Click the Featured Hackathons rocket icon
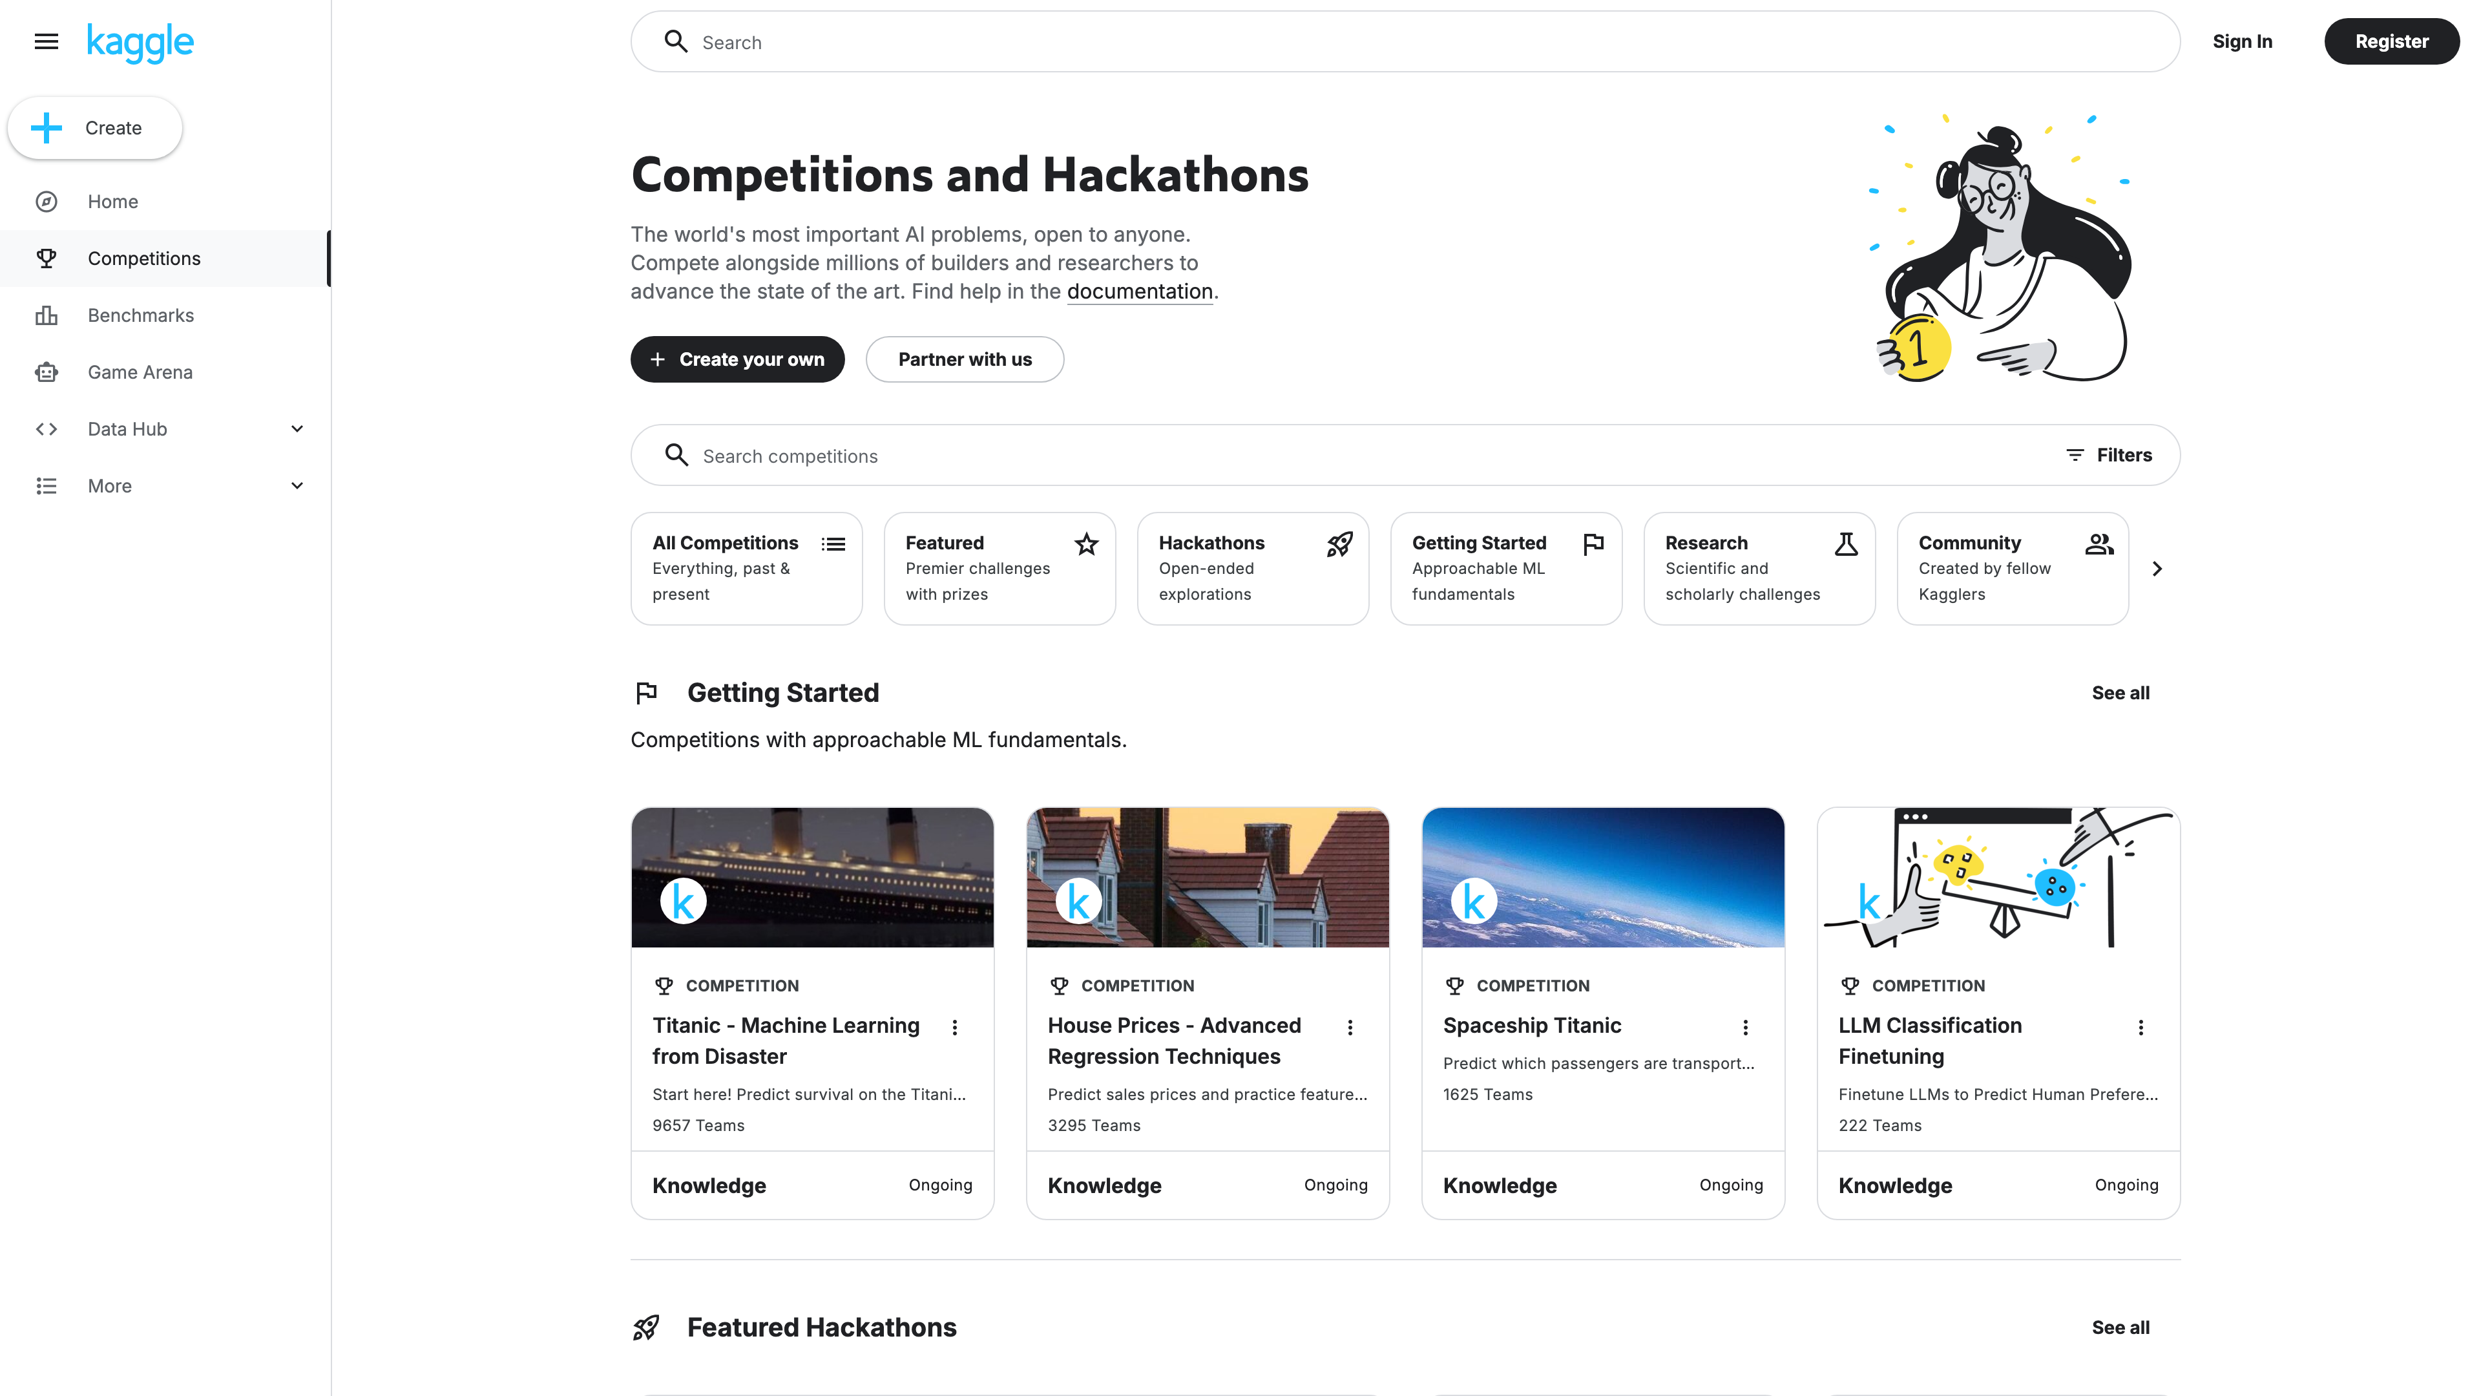Screen dimensions: 2481x1396 [x=646, y=1327]
